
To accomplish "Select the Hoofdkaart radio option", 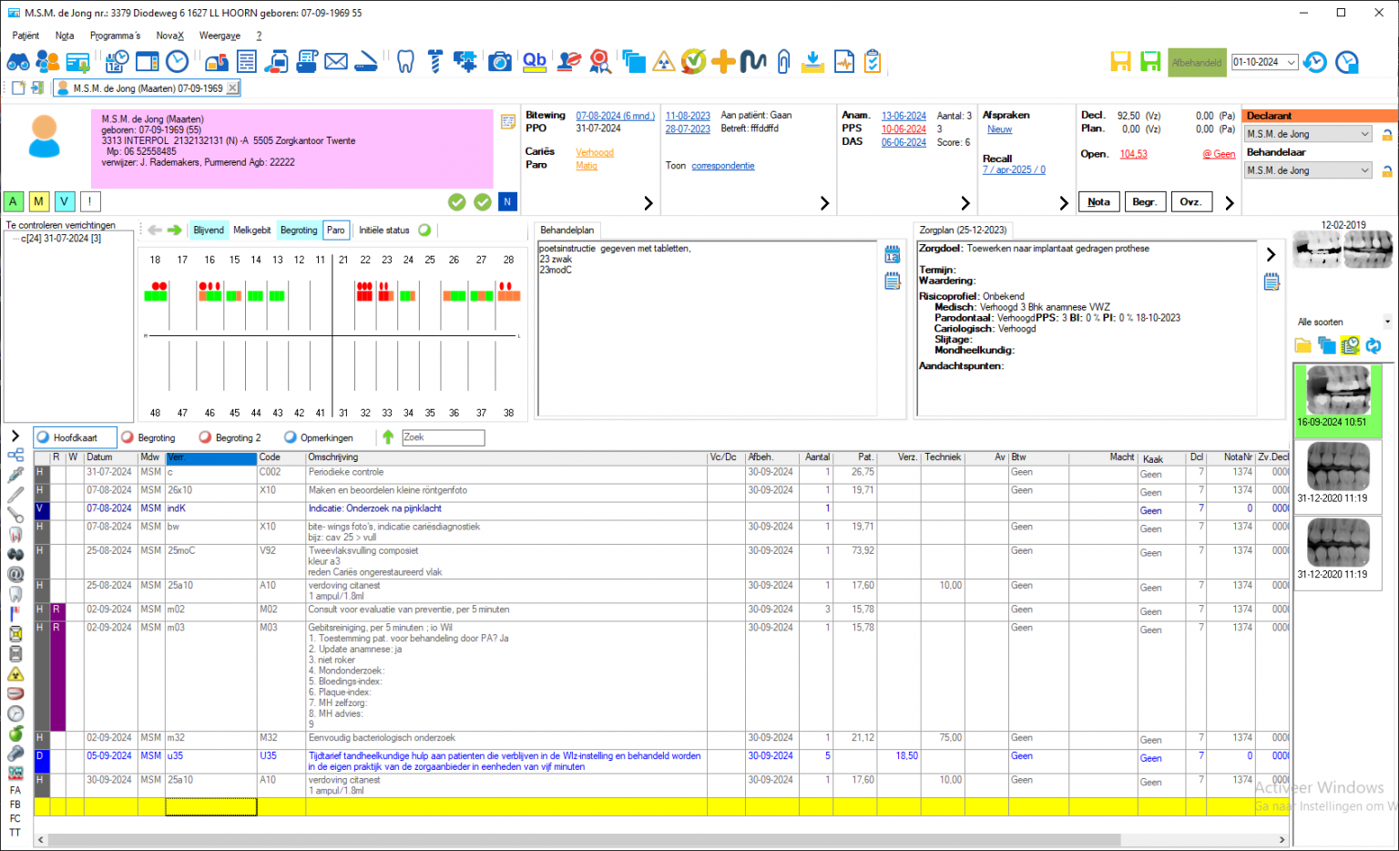I will click(x=44, y=437).
